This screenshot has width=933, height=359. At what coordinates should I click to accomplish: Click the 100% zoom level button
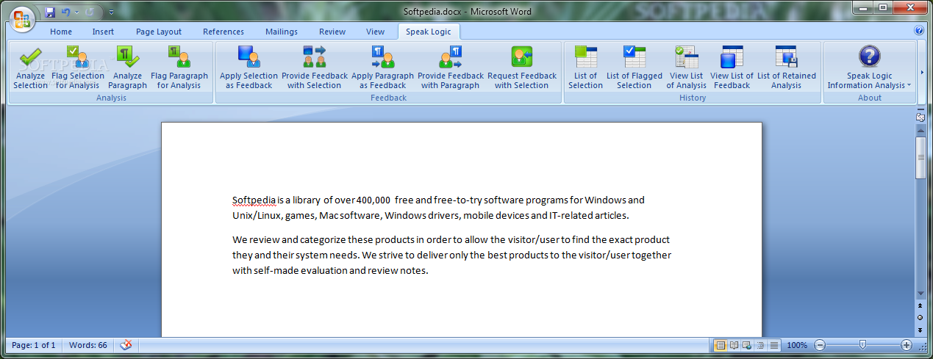pyautogui.click(x=797, y=345)
